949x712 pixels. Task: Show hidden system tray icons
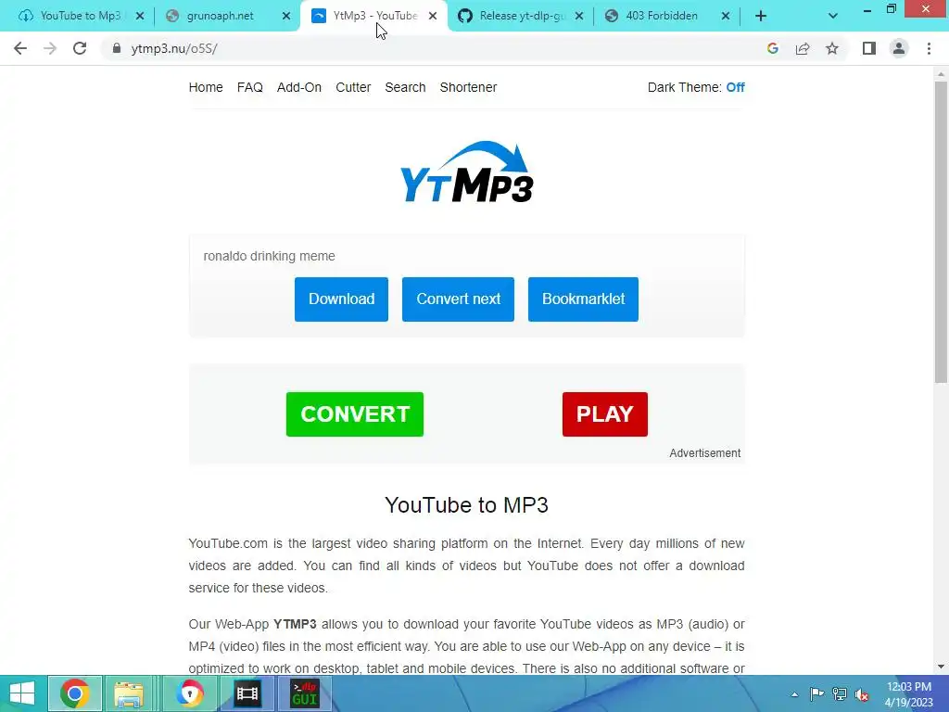pyautogui.click(x=794, y=694)
